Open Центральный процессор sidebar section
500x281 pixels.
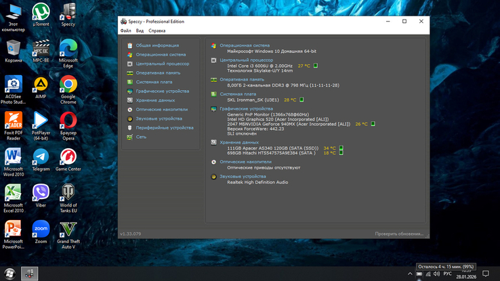point(163,64)
